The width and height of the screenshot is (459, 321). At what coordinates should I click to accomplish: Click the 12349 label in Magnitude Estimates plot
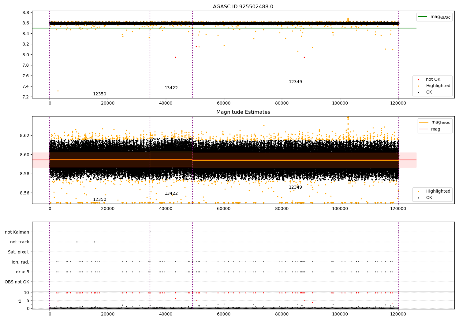click(295, 187)
